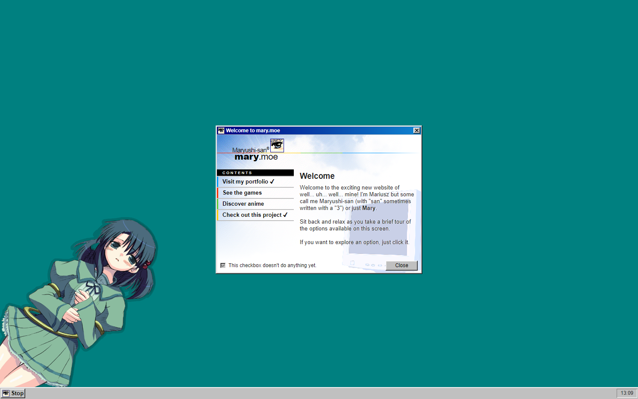Click the red color bar beside See the games
Screen dimensions: 638x399
click(x=218, y=193)
